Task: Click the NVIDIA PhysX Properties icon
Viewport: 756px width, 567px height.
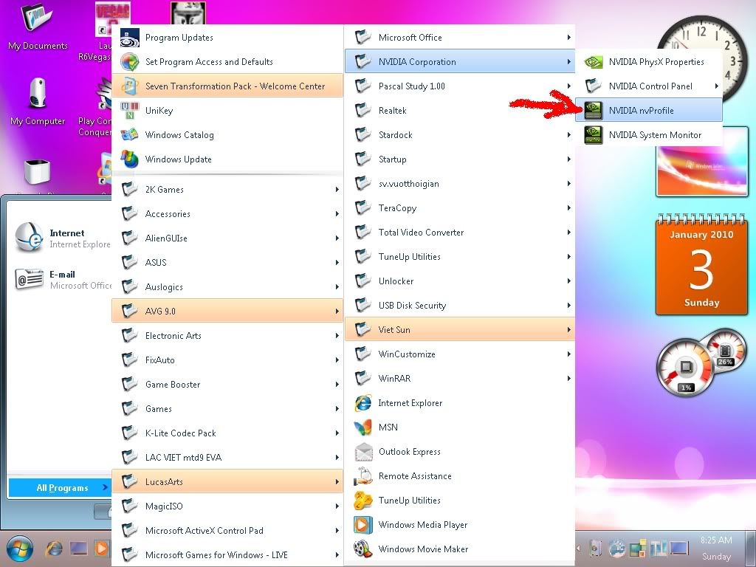Action: (x=593, y=62)
